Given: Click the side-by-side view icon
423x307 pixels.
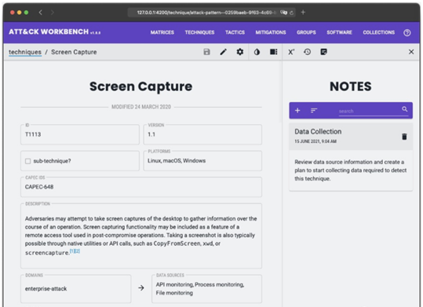Looking at the screenshot, I should 274,52.
